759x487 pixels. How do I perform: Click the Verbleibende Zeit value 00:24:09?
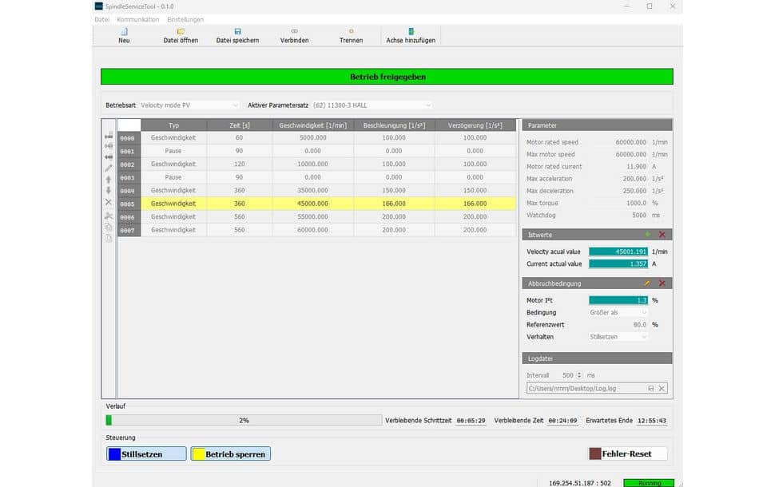coord(562,421)
